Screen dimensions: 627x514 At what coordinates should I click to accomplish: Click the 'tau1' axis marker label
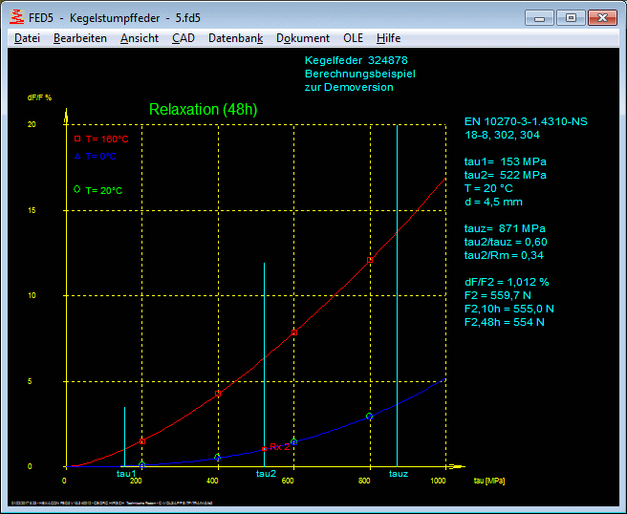pos(126,474)
